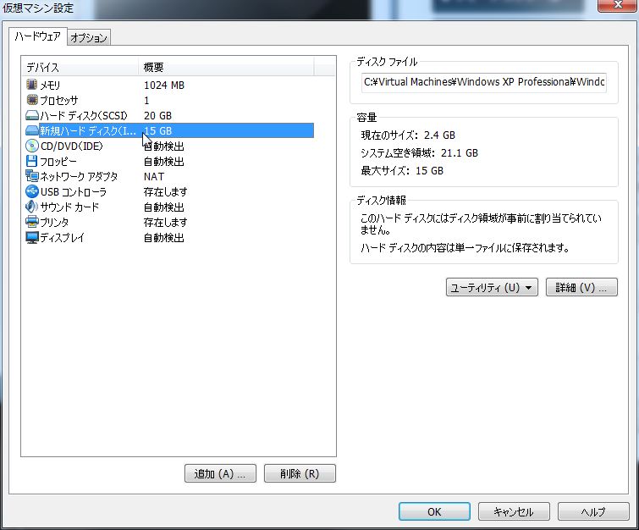Click the disk file path field
The image size is (639, 530).
tap(484, 82)
